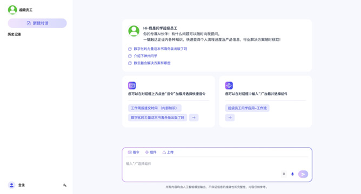Click the 登录 user avatar icon
The image size is (361, 194).
click(11, 185)
